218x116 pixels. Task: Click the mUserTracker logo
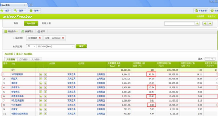tap(17, 17)
